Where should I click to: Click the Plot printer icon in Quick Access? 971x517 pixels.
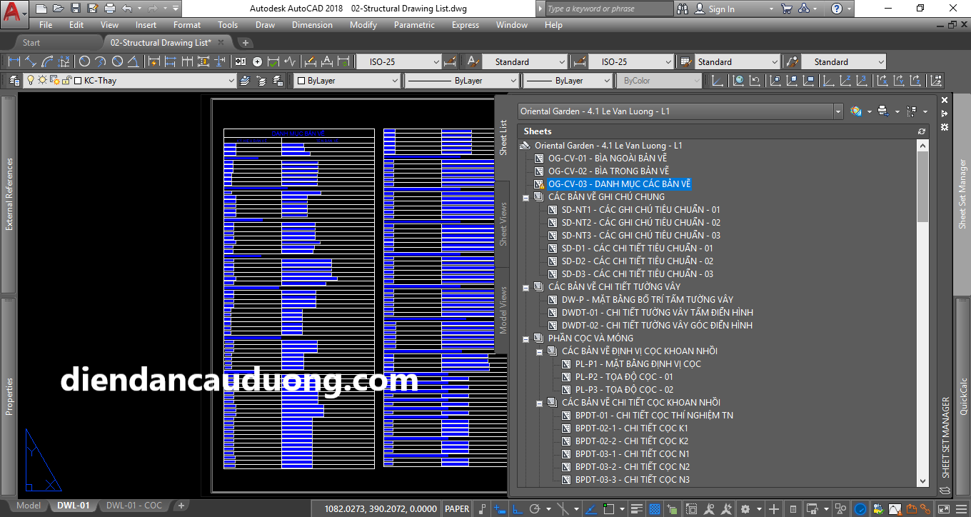pyautogui.click(x=109, y=9)
